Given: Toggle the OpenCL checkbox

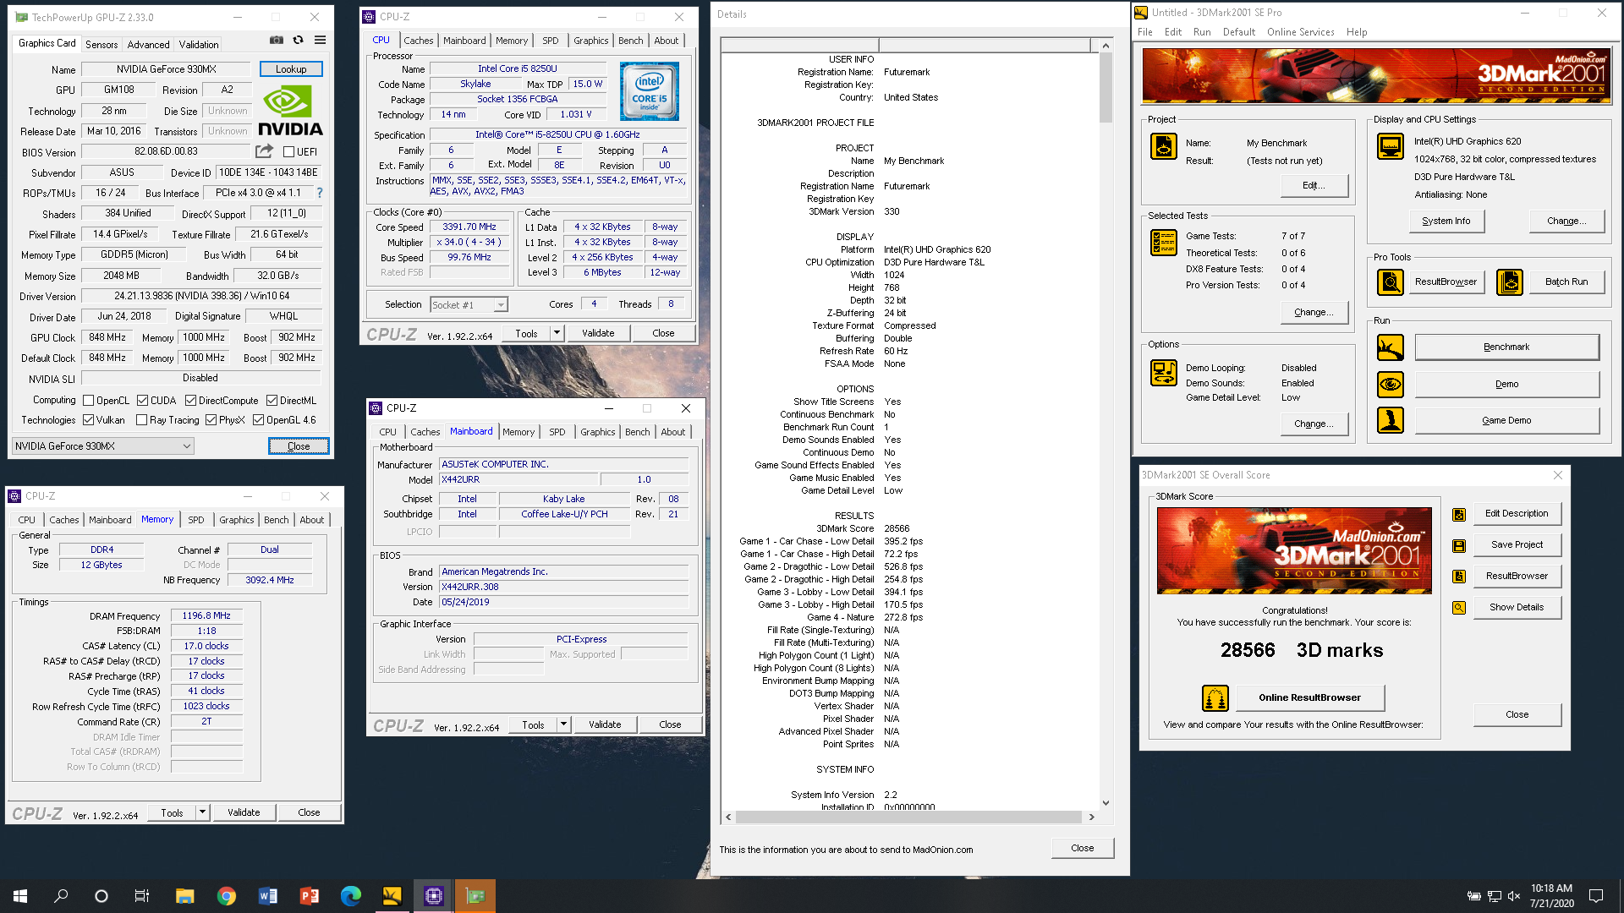Looking at the screenshot, I should coord(88,401).
